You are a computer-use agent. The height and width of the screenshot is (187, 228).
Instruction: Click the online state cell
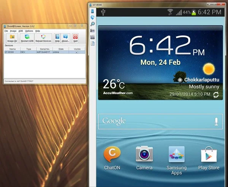[x=61, y=52]
